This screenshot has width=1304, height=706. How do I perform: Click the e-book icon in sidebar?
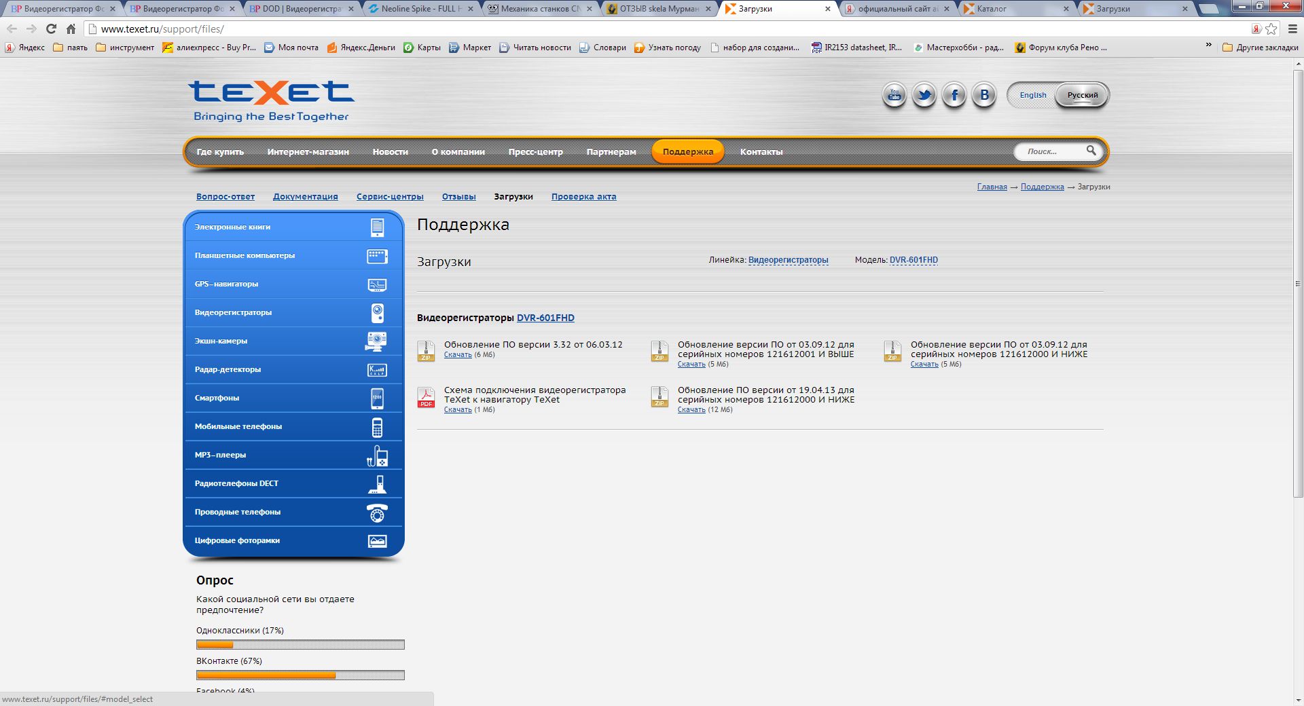[x=377, y=227]
